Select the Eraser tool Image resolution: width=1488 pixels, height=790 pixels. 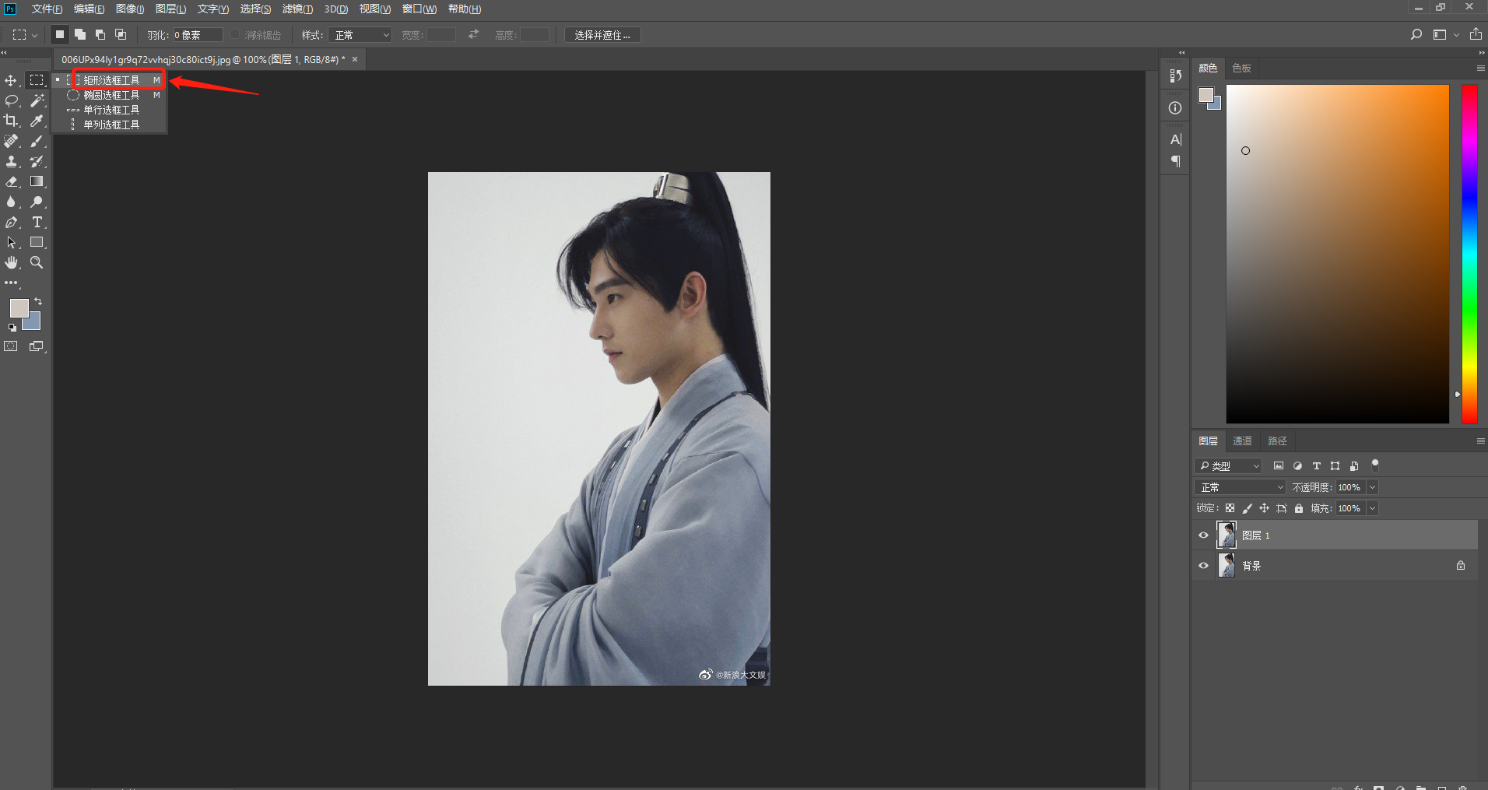pyautogui.click(x=11, y=181)
